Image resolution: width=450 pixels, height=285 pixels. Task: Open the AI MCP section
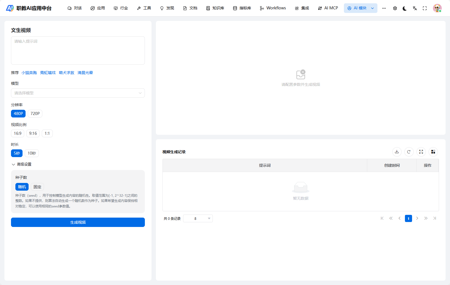(x=328, y=8)
